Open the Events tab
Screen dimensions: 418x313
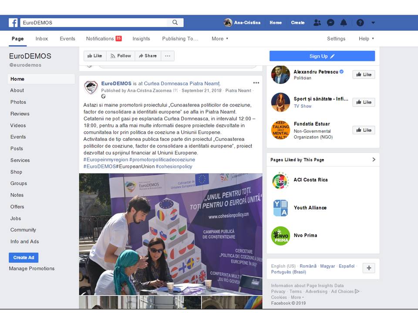click(x=67, y=39)
